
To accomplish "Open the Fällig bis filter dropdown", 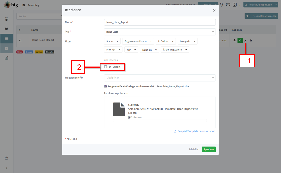I will (x=149, y=50).
